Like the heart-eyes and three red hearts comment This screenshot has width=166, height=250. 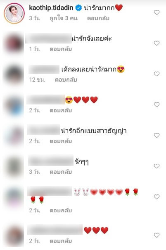157,105
